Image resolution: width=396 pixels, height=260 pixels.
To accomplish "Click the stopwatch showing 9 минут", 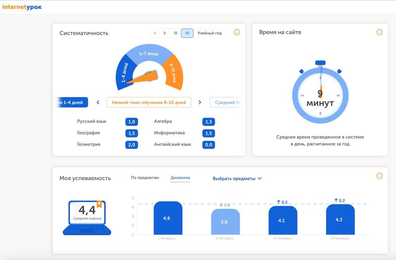I will [x=320, y=92].
